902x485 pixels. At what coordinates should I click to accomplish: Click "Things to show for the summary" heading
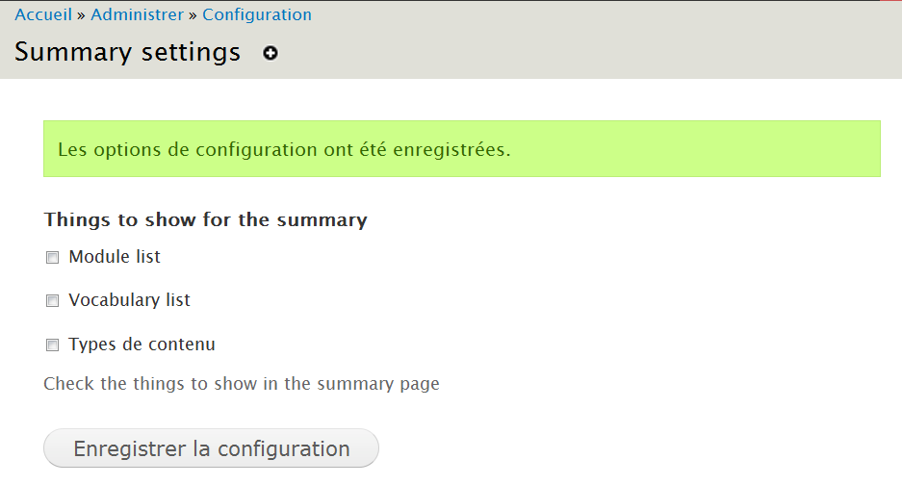pyautogui.click(x=205, y=219)
